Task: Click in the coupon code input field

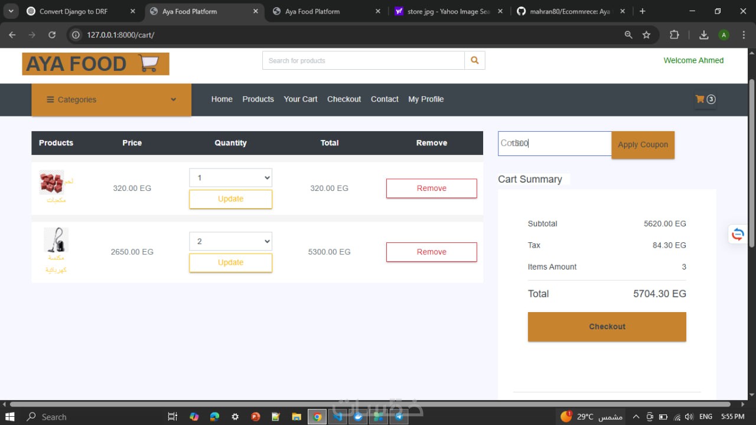Action: click(x=555, y=144)
